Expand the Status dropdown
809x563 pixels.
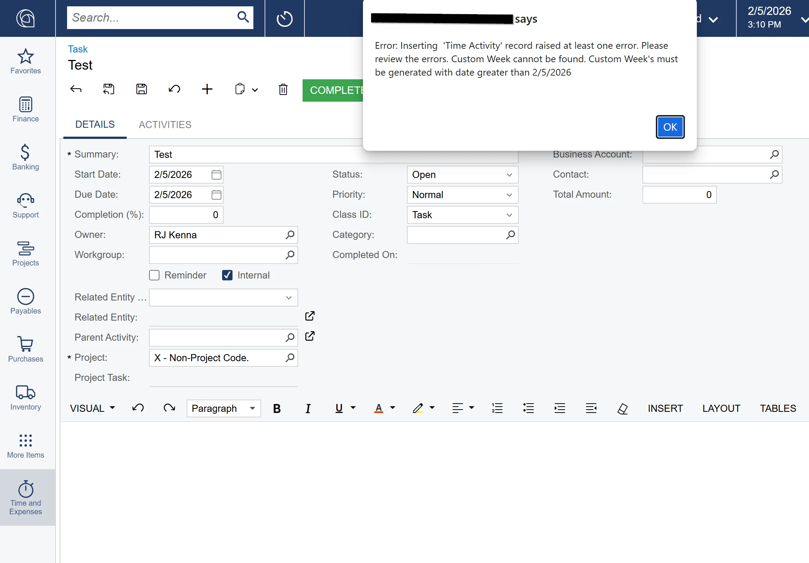point(509,175)
